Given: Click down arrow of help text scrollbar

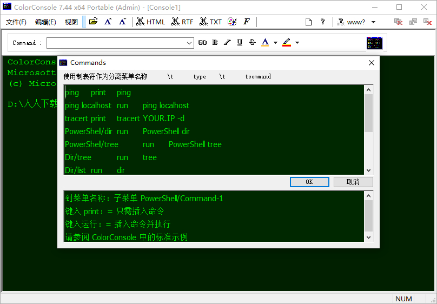Looking at the screenshot, I should 368,237.
